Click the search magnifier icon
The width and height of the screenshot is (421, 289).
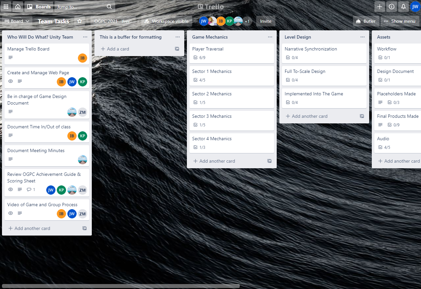109,6
